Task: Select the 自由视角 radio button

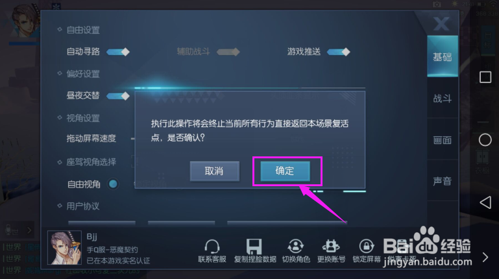Action: point(113,184)
